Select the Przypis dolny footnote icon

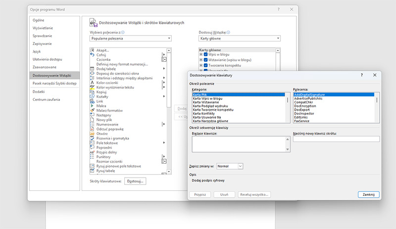[x=92, y=152]
